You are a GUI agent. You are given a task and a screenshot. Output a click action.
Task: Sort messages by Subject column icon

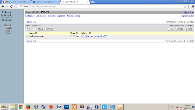pos(90,33)
